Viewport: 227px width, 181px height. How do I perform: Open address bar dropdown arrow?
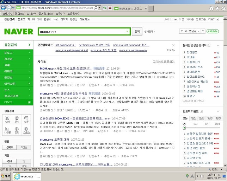(x=99, y=8)
